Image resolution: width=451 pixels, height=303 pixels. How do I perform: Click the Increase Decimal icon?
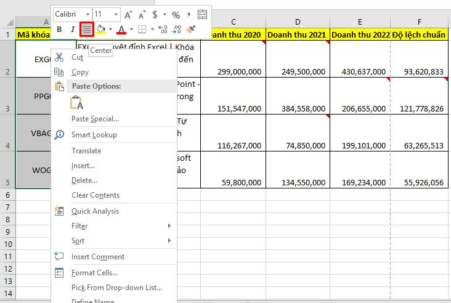[163, 29]
